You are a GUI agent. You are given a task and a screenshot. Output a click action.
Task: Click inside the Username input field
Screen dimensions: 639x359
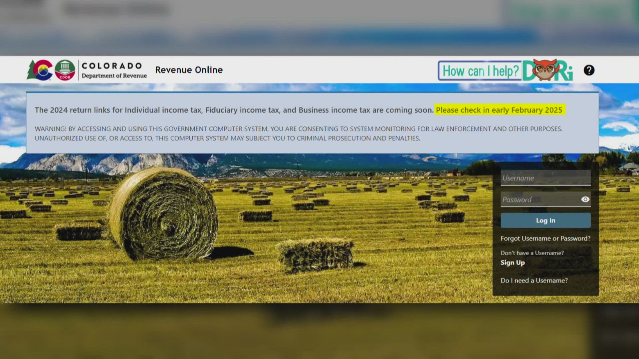(545, 178)
